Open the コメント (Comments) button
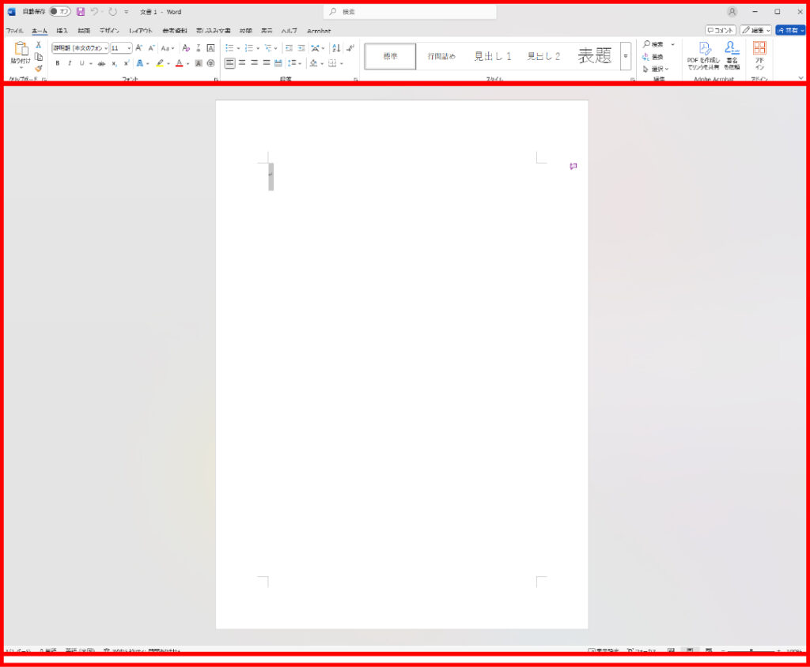This screenshot has width=810, height=667. point(720,31)
